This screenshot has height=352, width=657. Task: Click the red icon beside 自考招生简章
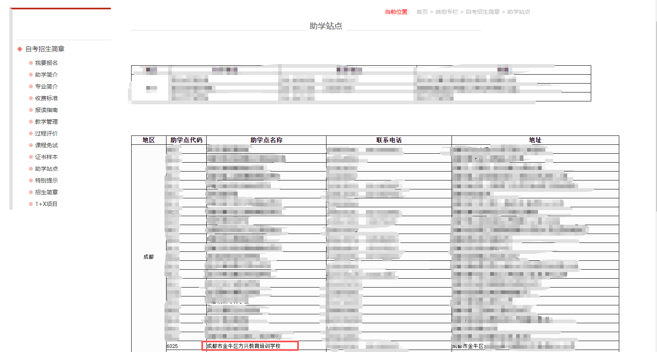[19, 49]
